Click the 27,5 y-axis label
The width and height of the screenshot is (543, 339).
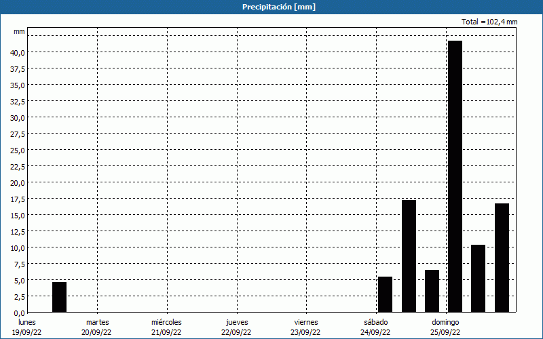(x=18, y=134)
